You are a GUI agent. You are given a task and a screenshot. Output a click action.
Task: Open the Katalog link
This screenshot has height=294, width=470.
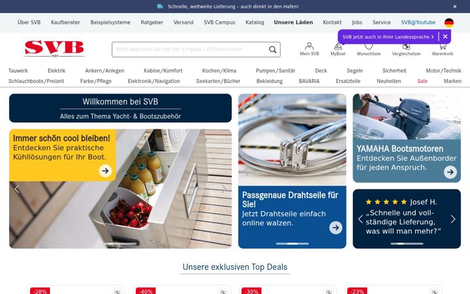click(255, 22)
